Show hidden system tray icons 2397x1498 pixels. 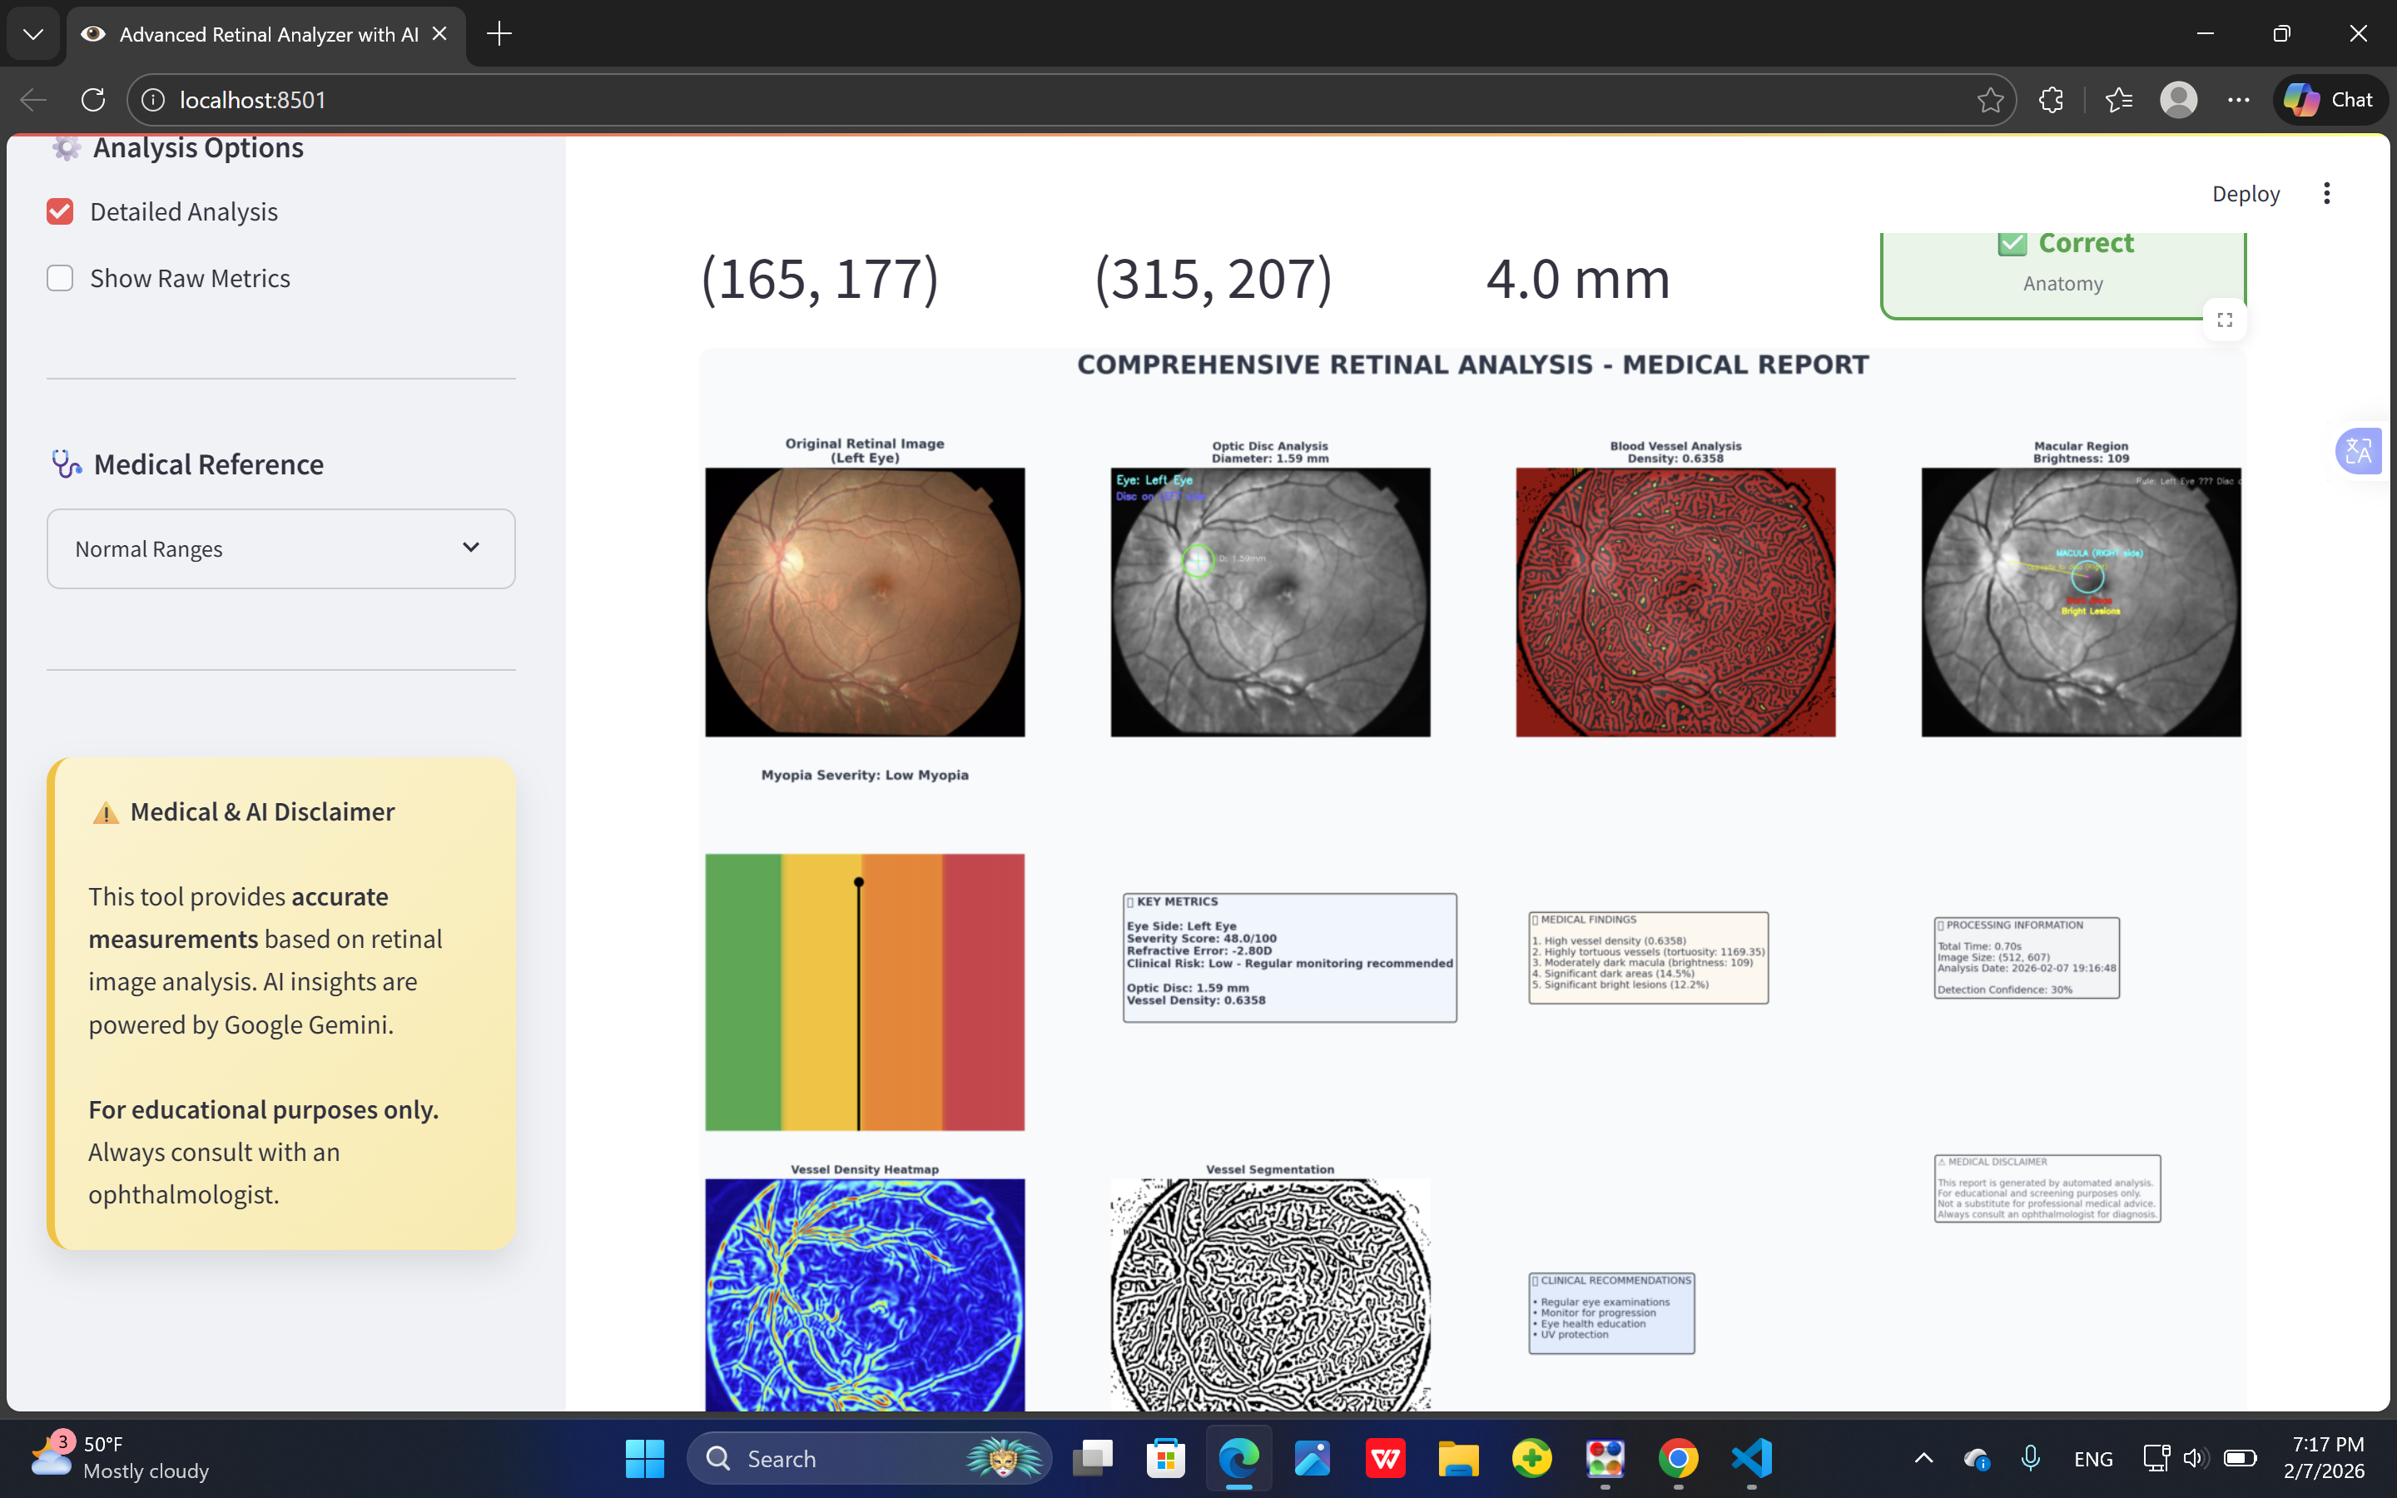tap(1923, 1458)
